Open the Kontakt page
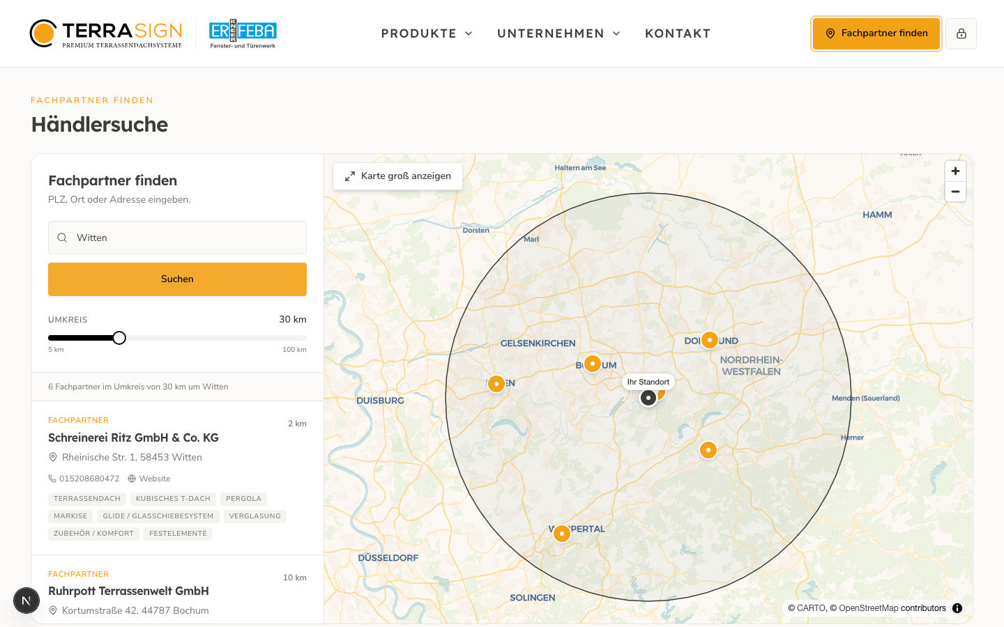This screenshot has height=627, width=1004. click(x=678, y=33)
